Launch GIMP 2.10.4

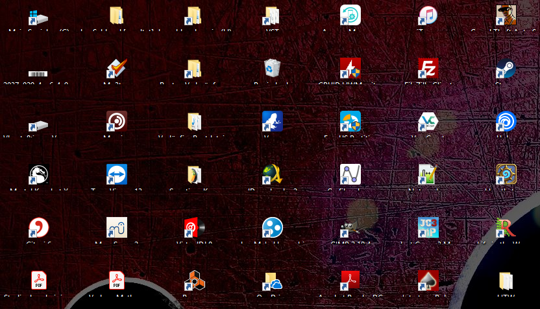(x=350, y=228)
